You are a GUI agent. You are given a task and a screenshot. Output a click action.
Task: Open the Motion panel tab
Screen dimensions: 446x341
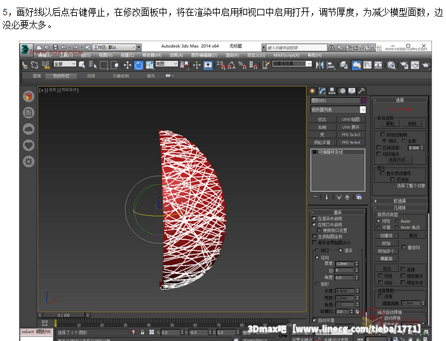click(342, 91)
